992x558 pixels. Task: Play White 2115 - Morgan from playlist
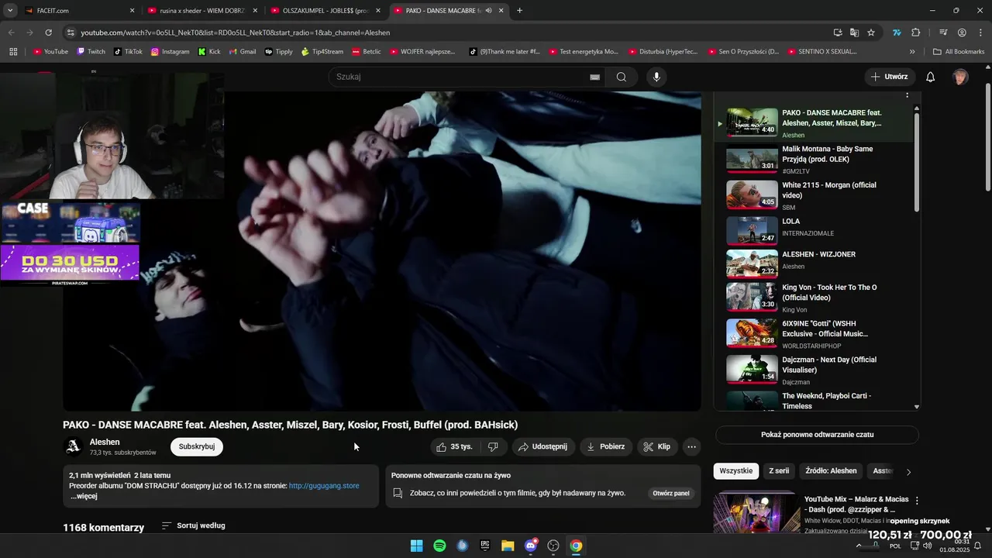coord(818,195)
